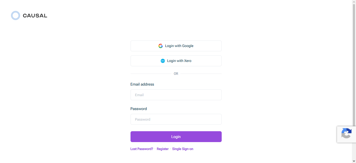Open the Single Sign-on link

[183, 149]
